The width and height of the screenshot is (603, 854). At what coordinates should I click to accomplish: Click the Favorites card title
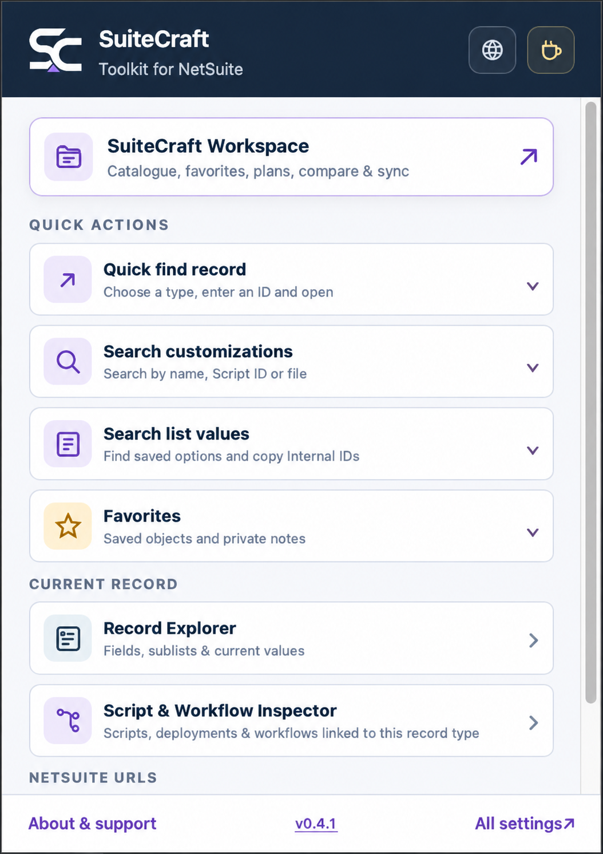coord(142,516)
